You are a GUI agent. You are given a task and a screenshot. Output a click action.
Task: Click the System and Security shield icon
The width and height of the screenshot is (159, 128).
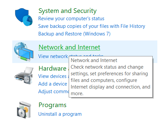pos(24,17)
